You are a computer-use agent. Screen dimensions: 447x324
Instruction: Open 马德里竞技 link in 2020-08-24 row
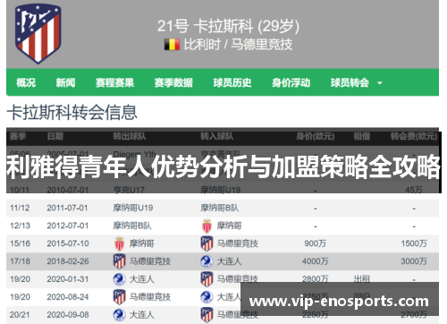(x=150, y=297)
